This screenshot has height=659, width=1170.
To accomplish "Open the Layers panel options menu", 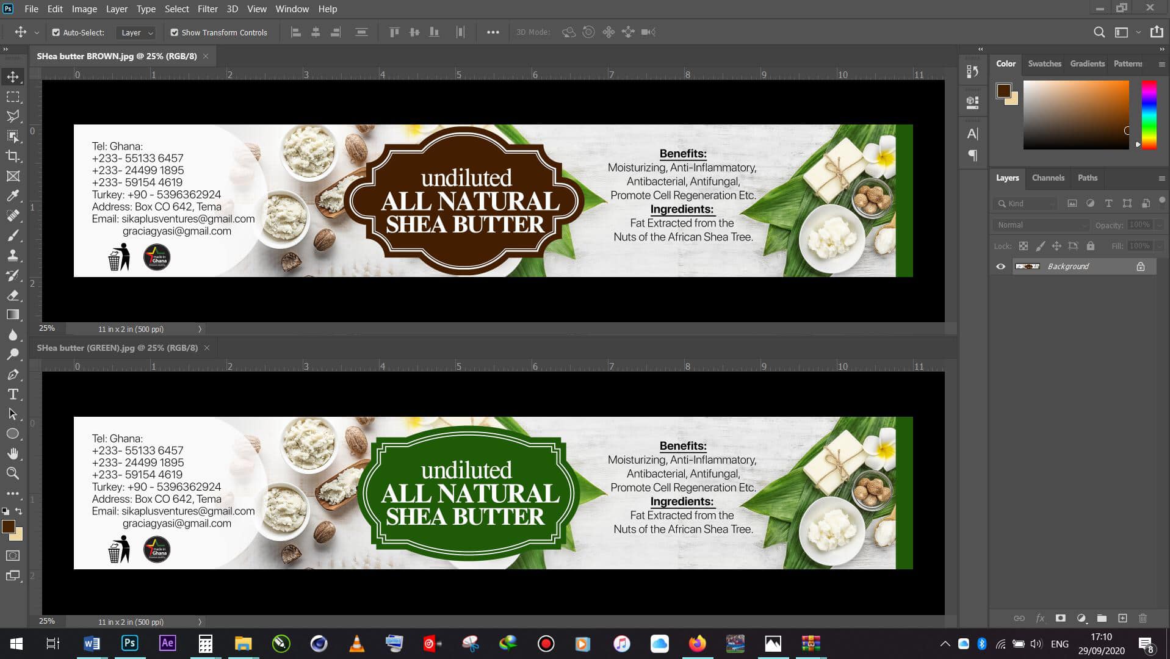I will (1161, 178).
